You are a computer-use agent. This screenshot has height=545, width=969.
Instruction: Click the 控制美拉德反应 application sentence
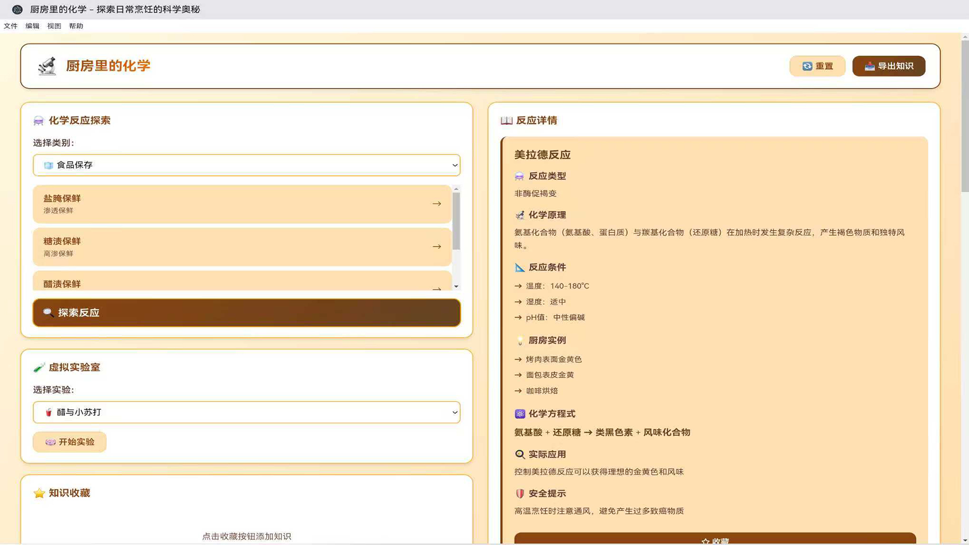[599, 472]
